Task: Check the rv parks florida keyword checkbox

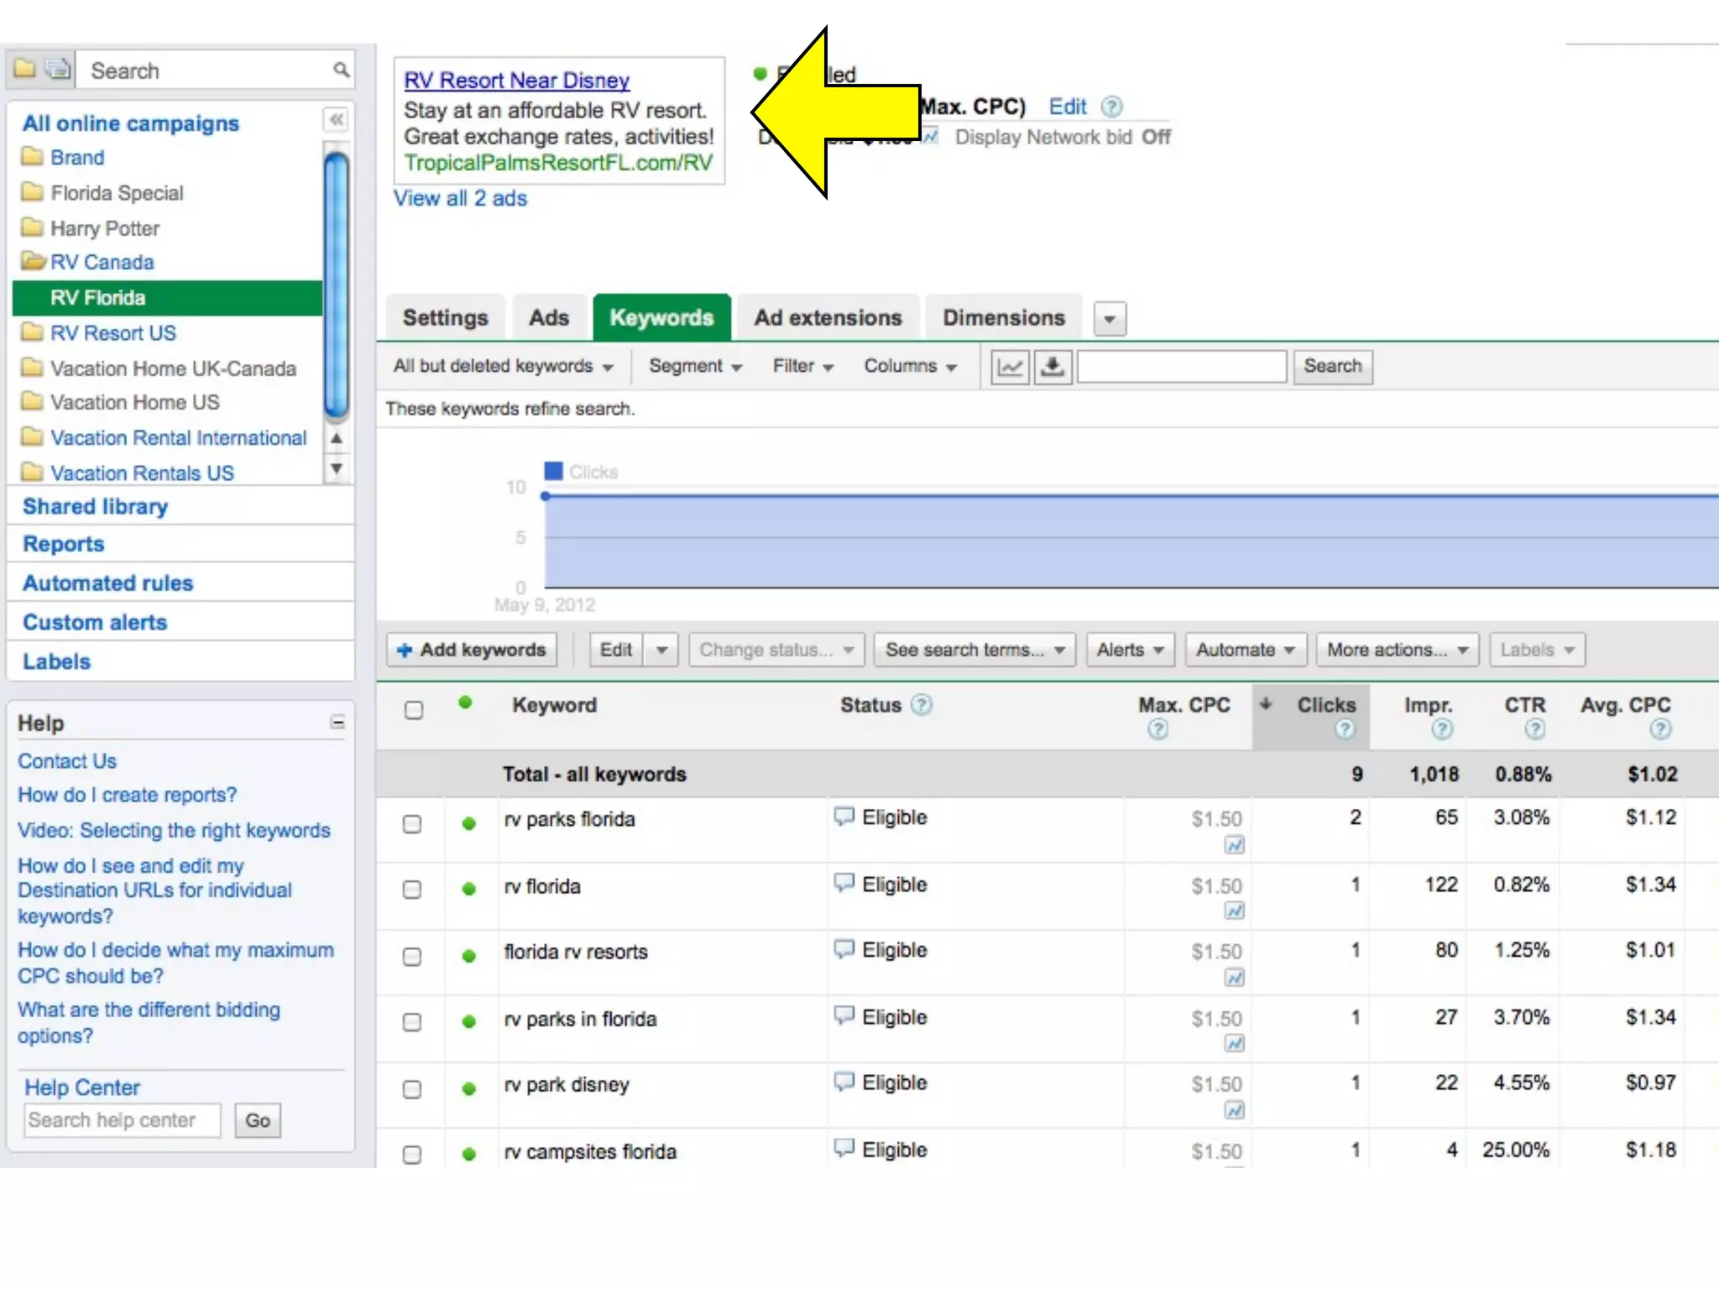Action: 412,824
